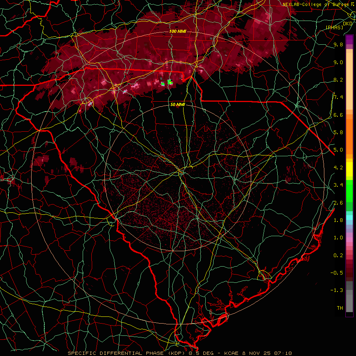
Task: Click the 9.8 scale value
Action: tap(338, 44)
